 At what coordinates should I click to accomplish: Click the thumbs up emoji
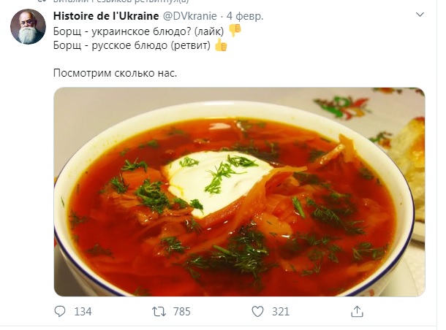coord(222,45)
